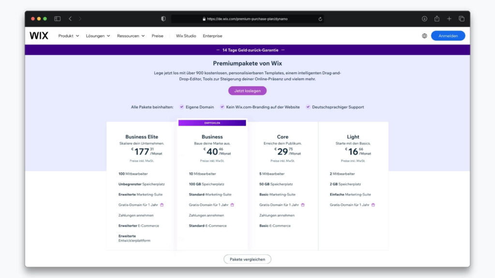Image resolution: width=495 pixels, height=278 pixels.
Task: Click the Anmelden button
Action: pos(448,36)
